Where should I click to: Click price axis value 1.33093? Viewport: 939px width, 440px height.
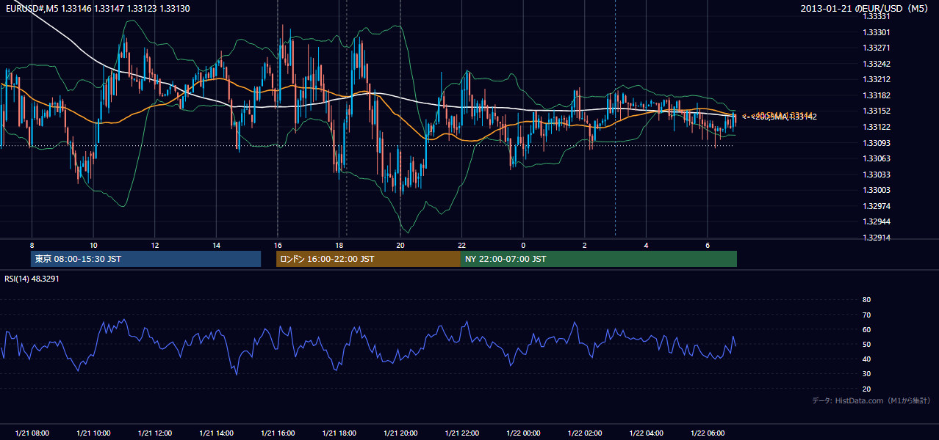[x=877, y=142]
